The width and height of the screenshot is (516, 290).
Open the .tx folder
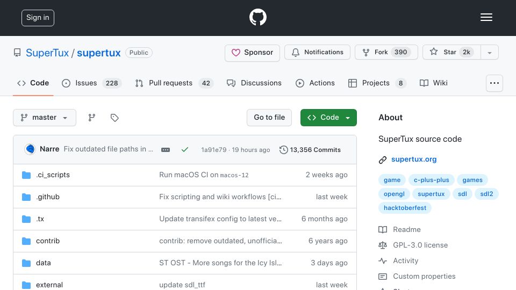tap(40, 219)
